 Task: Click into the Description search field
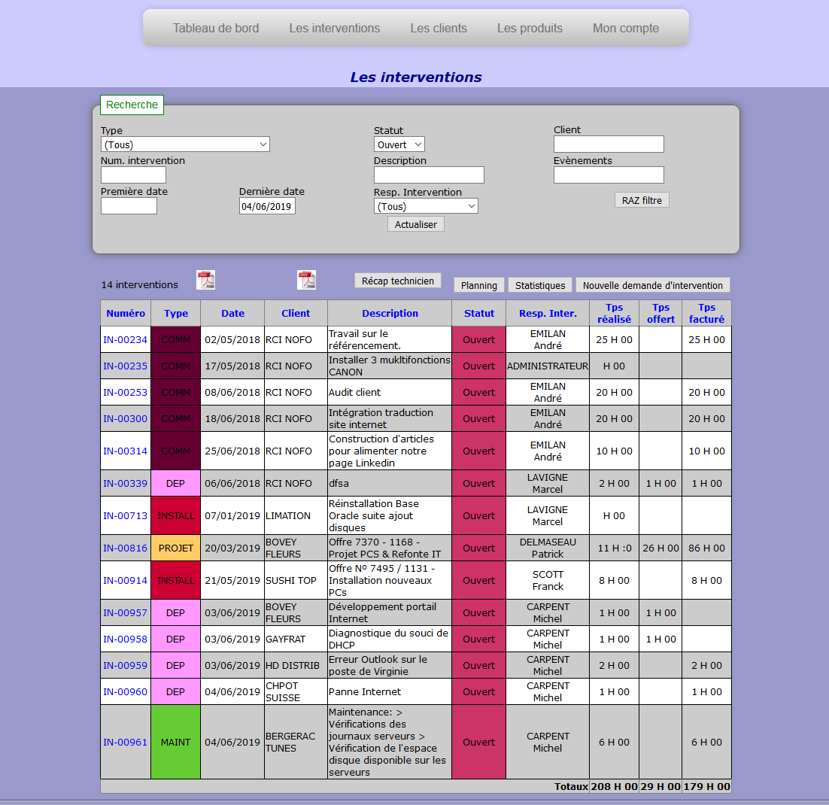click(x=429, y=175)
